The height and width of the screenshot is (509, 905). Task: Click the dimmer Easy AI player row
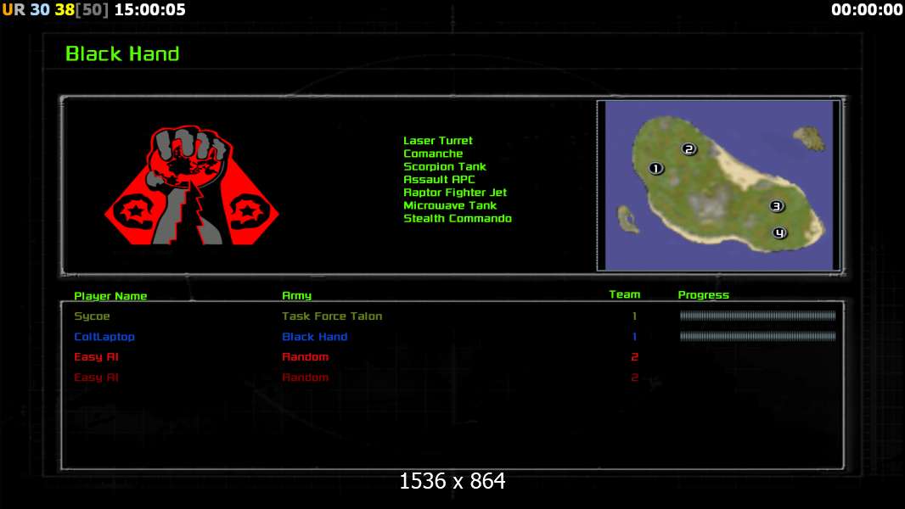point(452,378)
